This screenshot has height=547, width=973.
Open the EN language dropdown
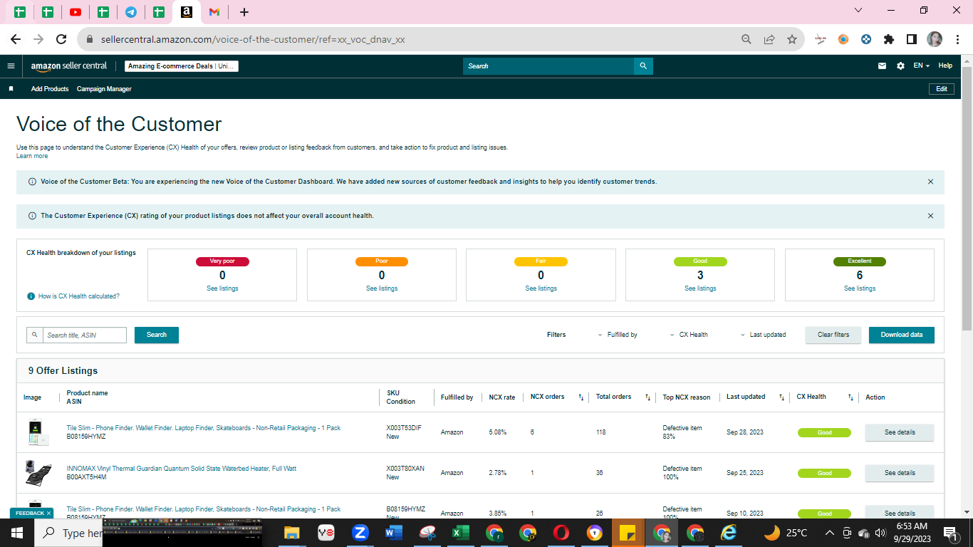pyautogui.click(x=922, y=66)
